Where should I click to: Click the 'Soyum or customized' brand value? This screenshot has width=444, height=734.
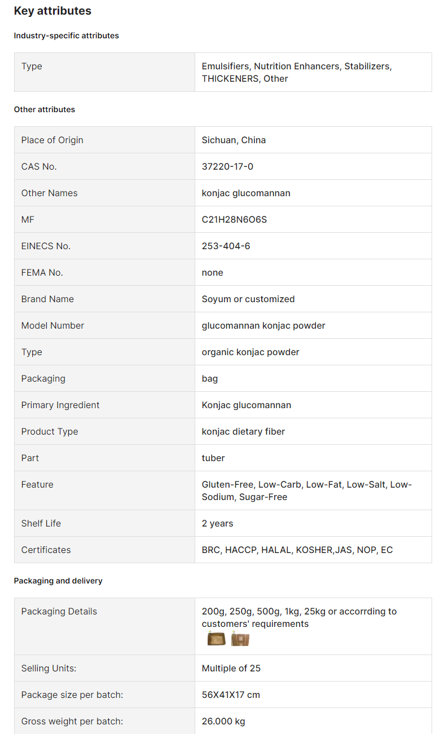pos(248,299)
